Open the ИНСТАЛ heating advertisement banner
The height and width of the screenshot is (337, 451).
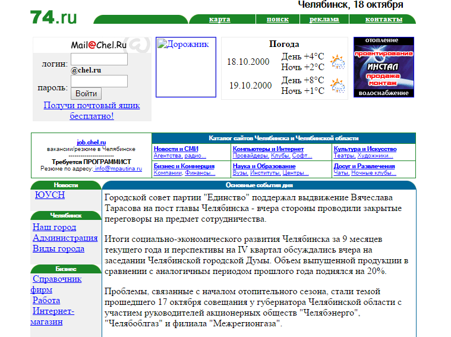[384, 67]
